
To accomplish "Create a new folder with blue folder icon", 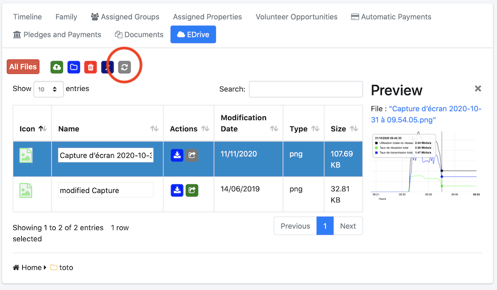I will click(x=73, y=67).
